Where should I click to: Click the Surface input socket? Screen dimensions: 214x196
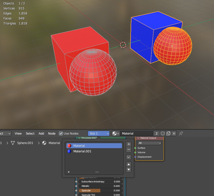(135, 148)
